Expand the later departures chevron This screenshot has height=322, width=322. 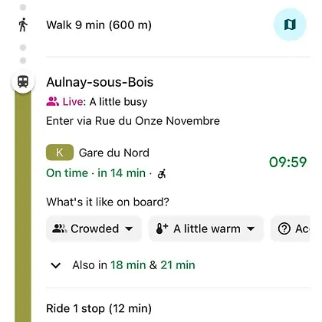tap(55, 265)
